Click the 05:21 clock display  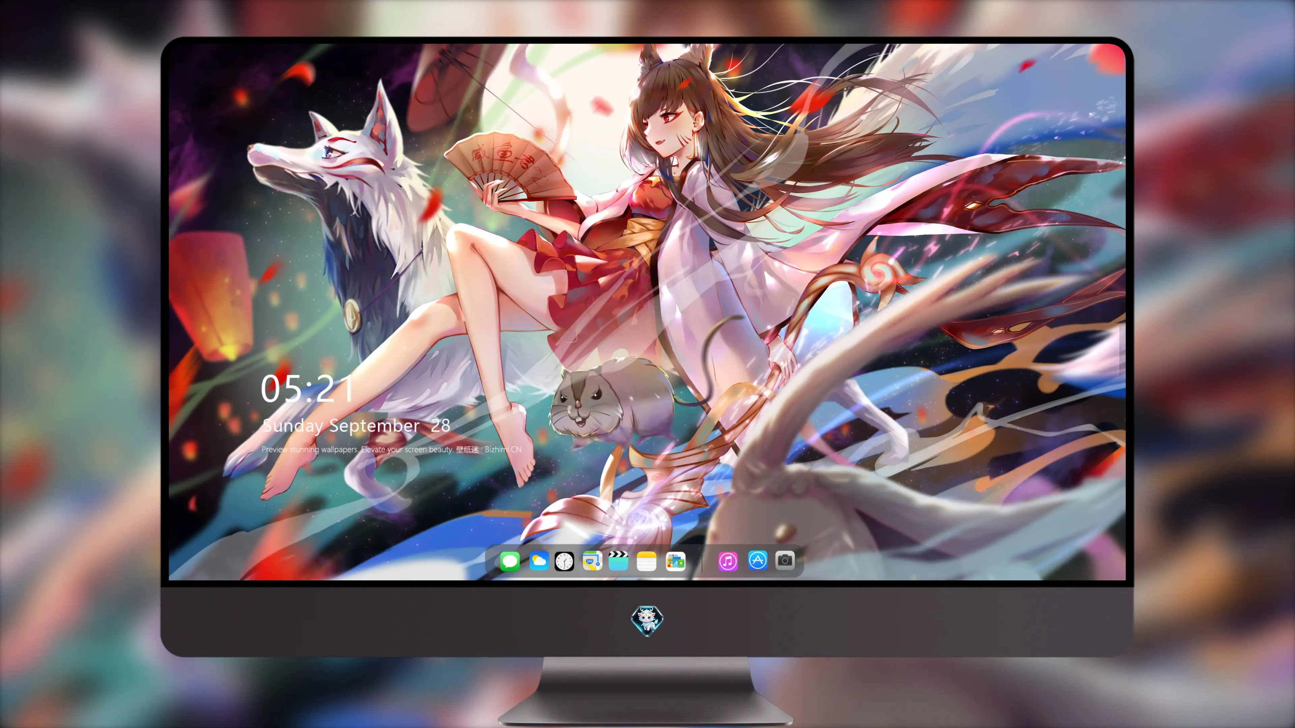(x=308, y=389)
